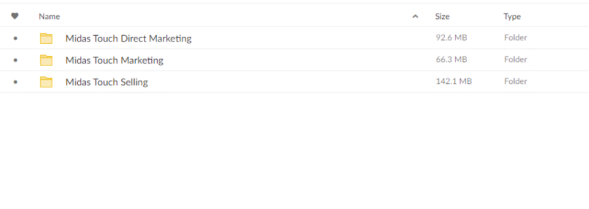Open the Midas Touch Marketing folder

pyautogui.click(x=114, y=60)
